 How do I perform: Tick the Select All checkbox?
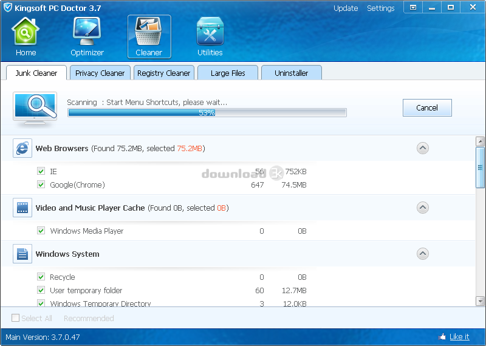point(15,318)
